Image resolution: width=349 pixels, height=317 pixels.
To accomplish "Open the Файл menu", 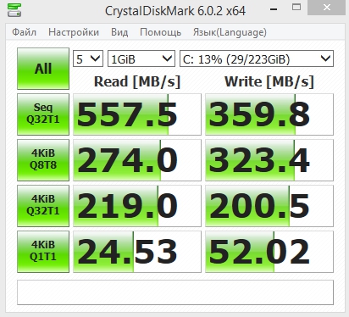I will click(x=24, y=32).
